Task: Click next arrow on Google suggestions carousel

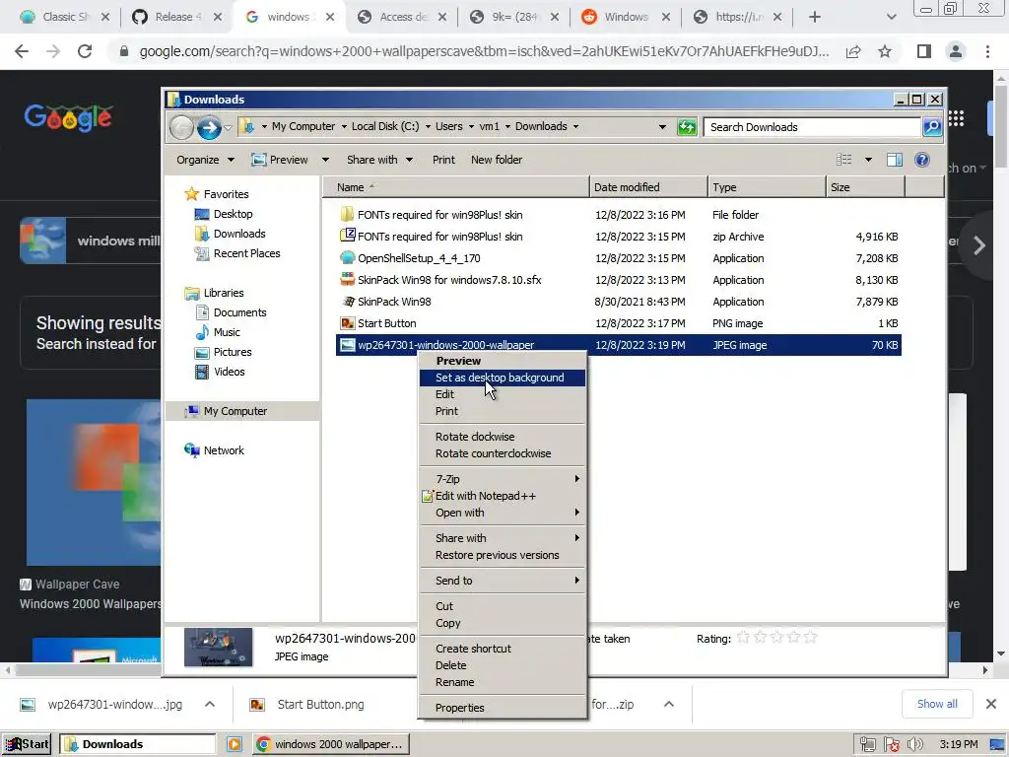Action: point(978,245)
